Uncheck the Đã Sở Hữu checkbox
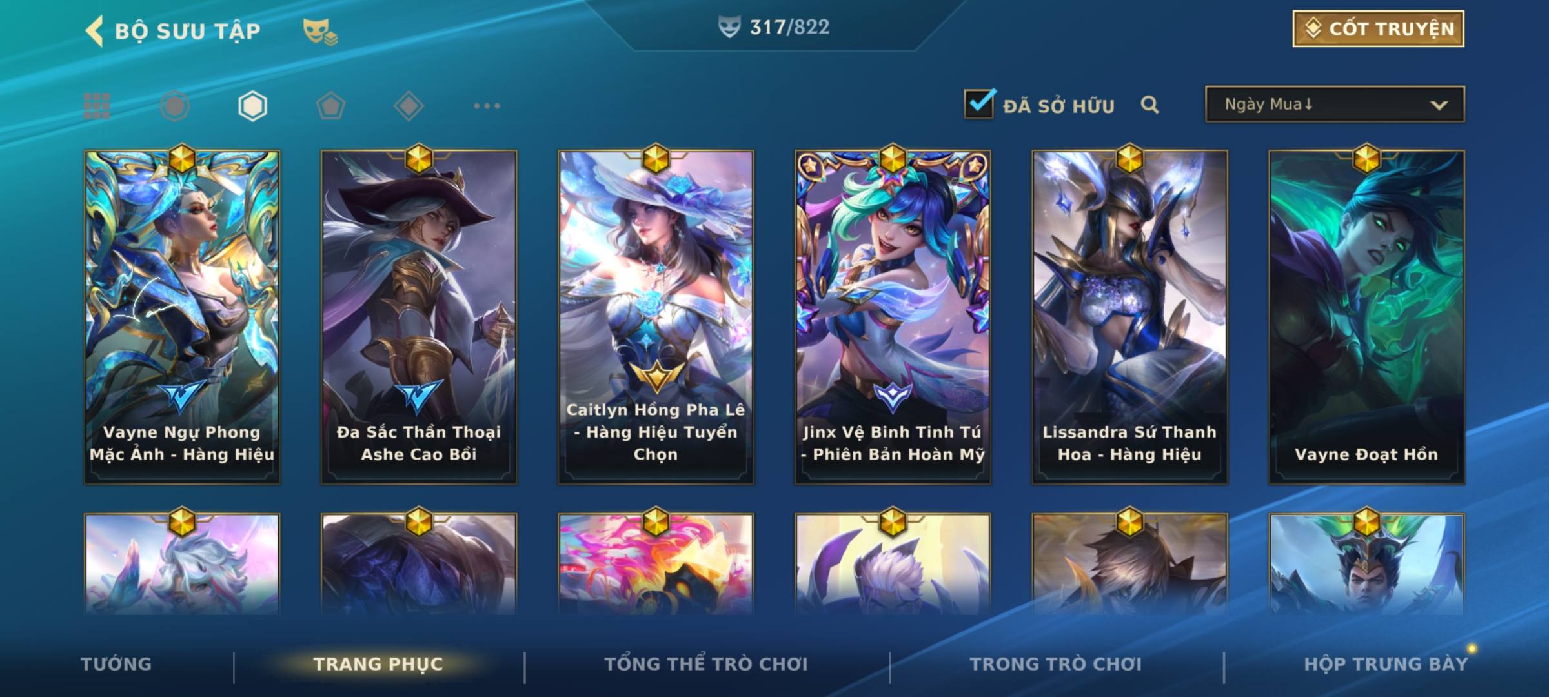1549x697 pixels. (979, 103)
